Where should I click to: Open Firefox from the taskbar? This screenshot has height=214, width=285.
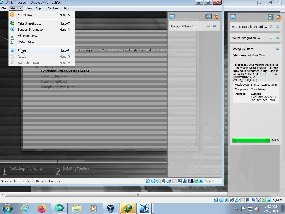point(42,208)
